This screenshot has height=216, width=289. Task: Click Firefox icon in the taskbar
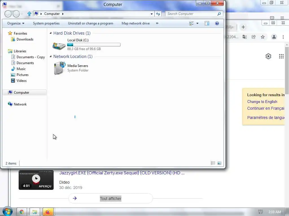coord(48,212)
